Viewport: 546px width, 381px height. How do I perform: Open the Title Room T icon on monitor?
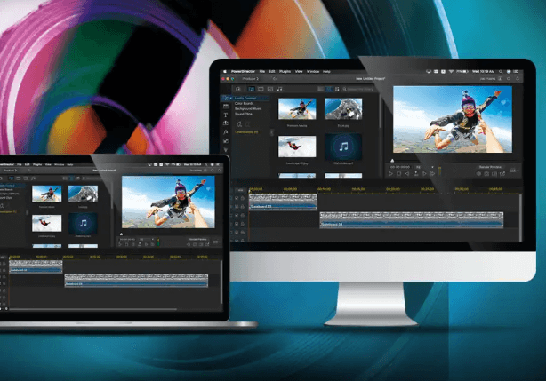(226, 115)
